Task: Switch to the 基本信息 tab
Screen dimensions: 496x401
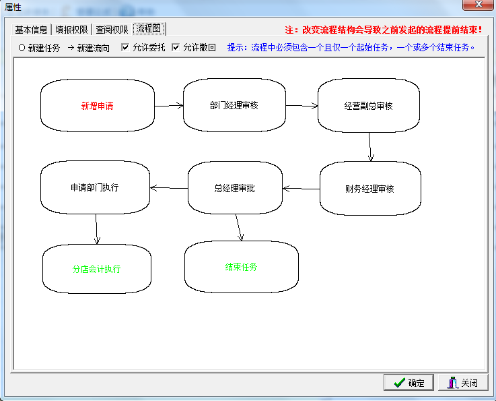Action: (31, 30)
